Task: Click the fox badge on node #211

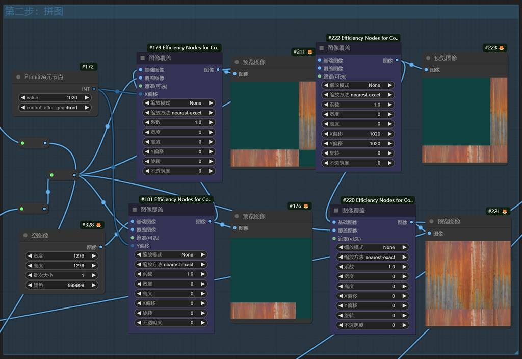Action: tap(310, 52)
